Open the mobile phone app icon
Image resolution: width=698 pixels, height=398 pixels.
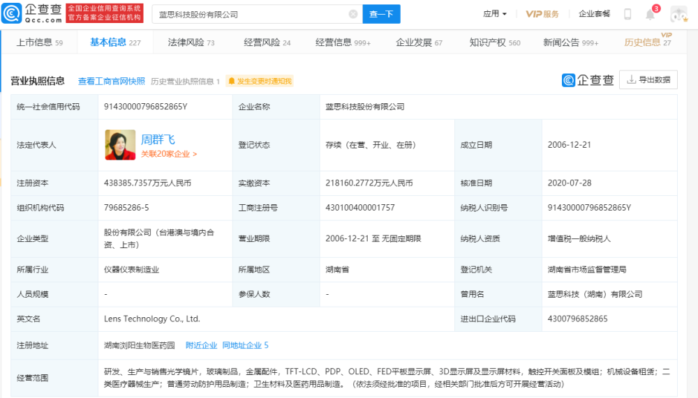[628, 14]
